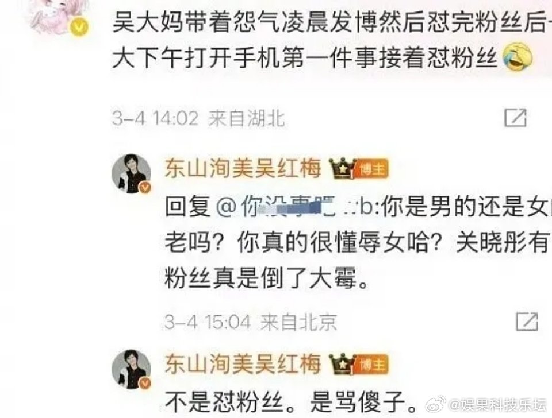Click timestamp 3-4 14:02 来自湖北
The image size is (552, 418).
198,118
